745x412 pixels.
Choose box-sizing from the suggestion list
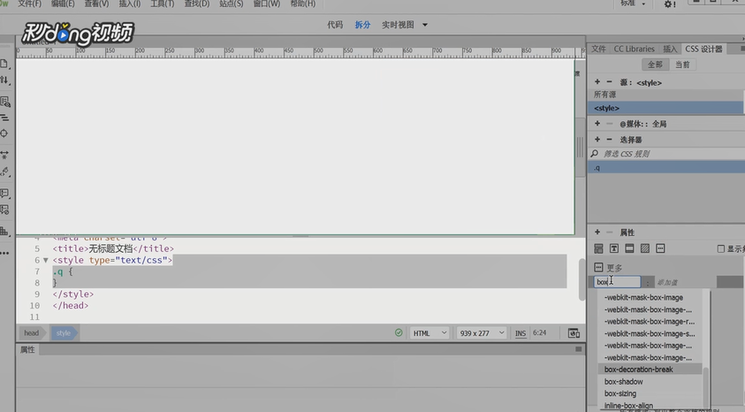click(620, 393)
